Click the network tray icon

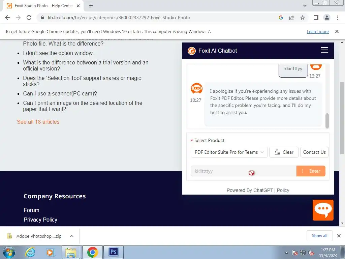tap(303, 253)
